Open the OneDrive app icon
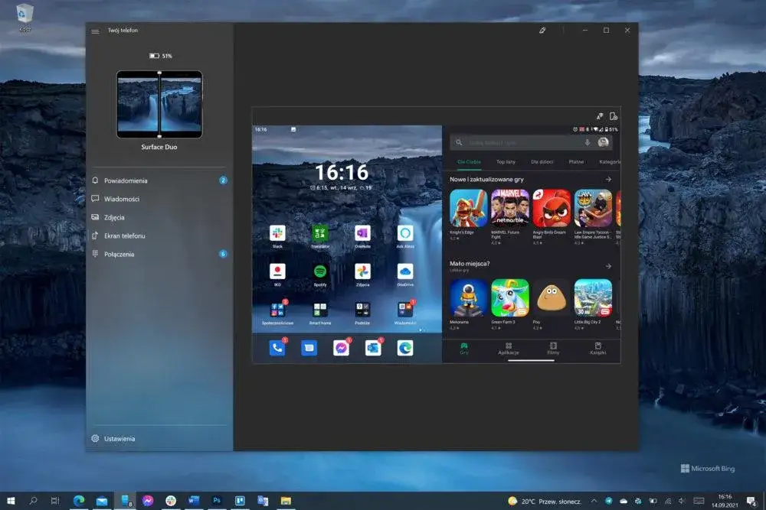Screen dimensions: 766x510 [x=405, y=271]
